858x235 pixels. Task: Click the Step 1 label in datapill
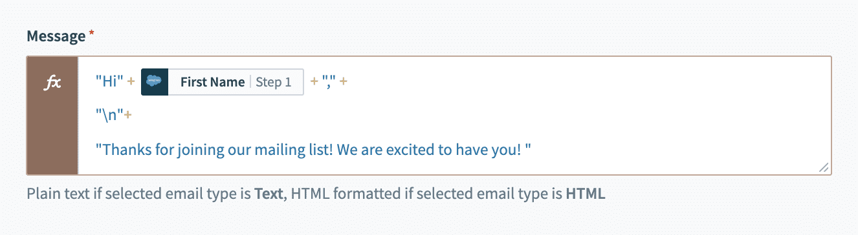pos(274,82)
